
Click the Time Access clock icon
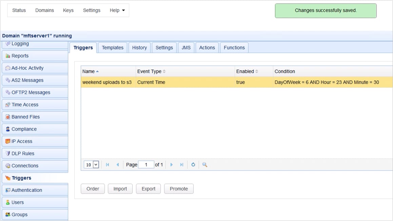click(7, 105)
